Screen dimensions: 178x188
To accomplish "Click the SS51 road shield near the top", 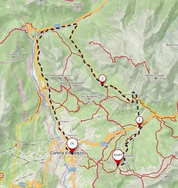I will 57,26.
